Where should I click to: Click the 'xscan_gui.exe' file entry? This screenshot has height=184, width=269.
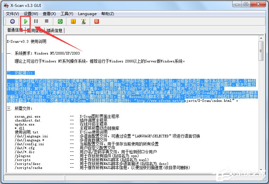[28, 117]
